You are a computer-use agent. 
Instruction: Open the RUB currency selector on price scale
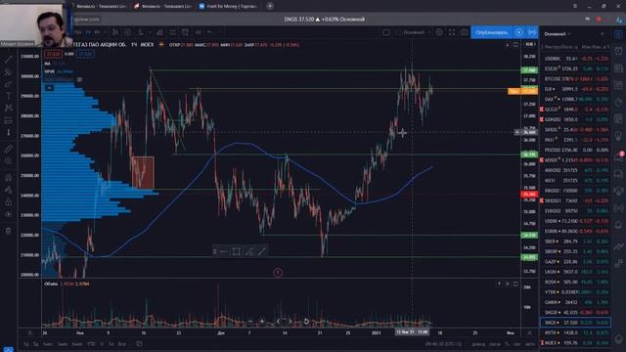[x=530, y=44]
